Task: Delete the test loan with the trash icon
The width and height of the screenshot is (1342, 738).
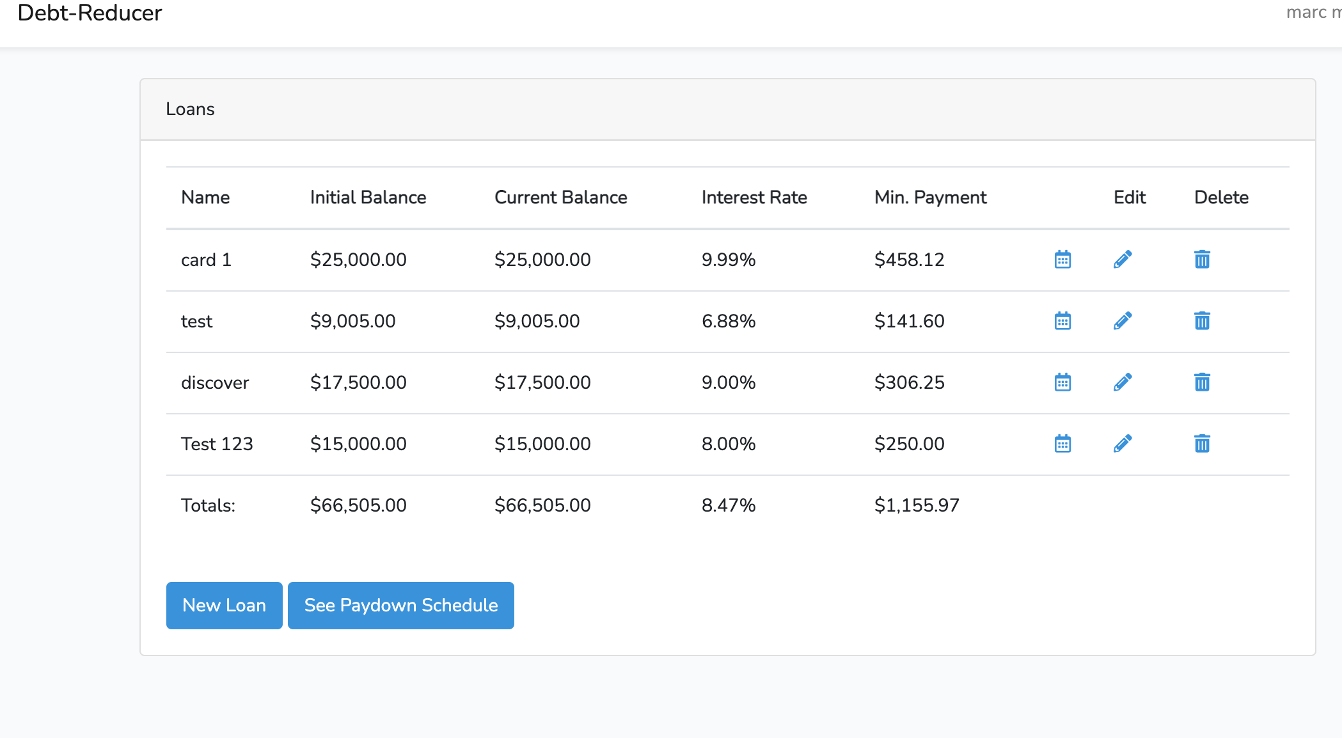Action: [x=1202, y=321]
